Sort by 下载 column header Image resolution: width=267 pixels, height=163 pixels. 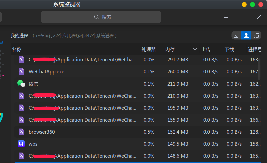click(x=229, y=49)
